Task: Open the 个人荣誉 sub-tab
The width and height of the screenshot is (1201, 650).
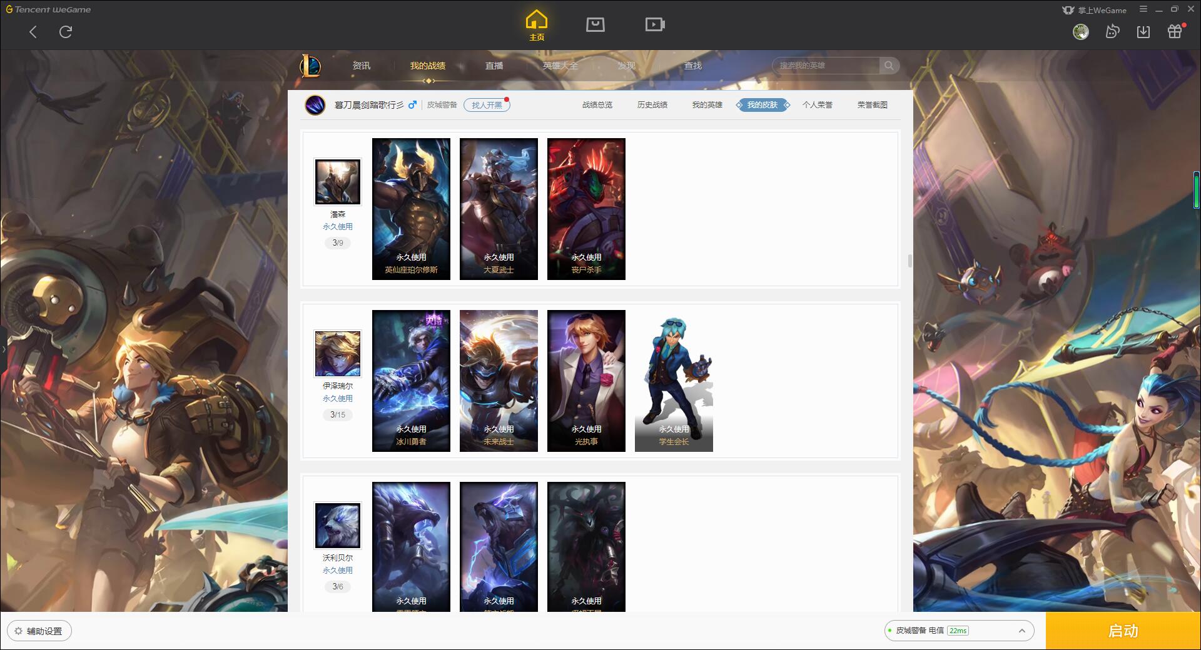Action: tap(818, 105)
